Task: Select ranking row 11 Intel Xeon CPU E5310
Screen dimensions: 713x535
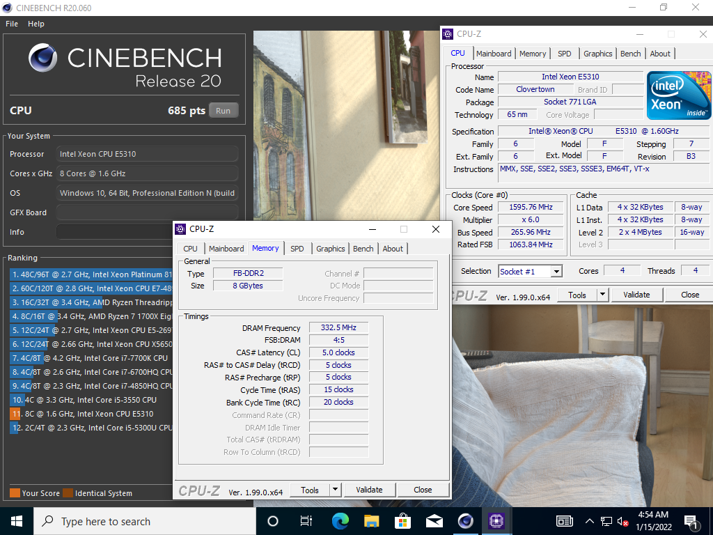Action: coord(91,414)
